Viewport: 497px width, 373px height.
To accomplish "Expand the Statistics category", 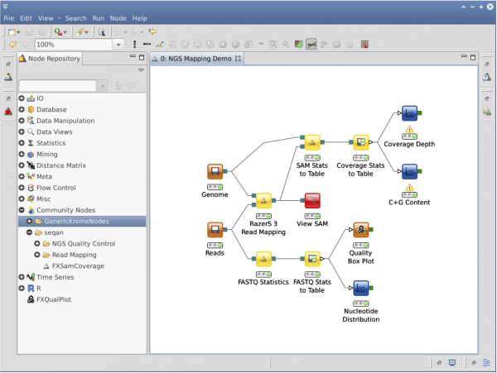I will pos(22,143).
